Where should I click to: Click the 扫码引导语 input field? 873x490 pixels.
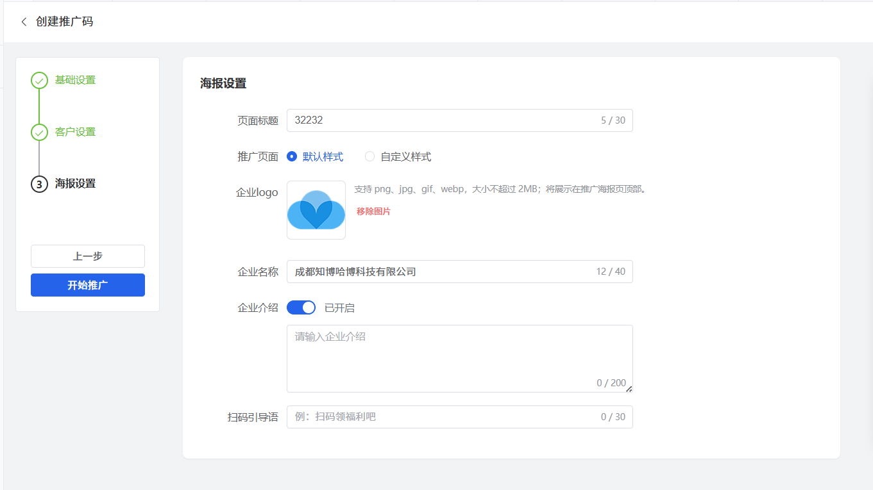click(459, 417)
